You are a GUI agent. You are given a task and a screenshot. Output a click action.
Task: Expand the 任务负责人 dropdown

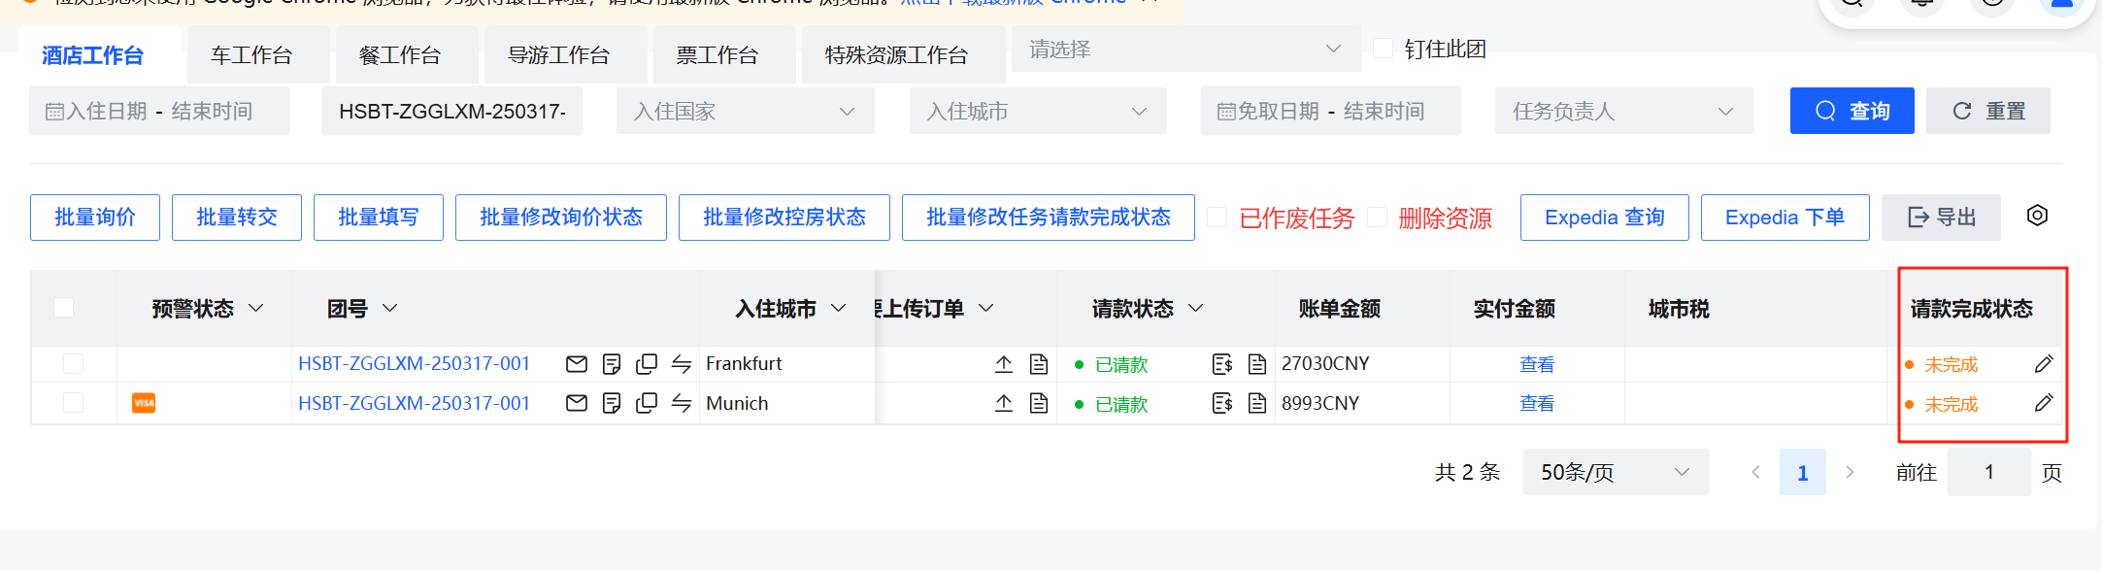(x=1622, y=112)
